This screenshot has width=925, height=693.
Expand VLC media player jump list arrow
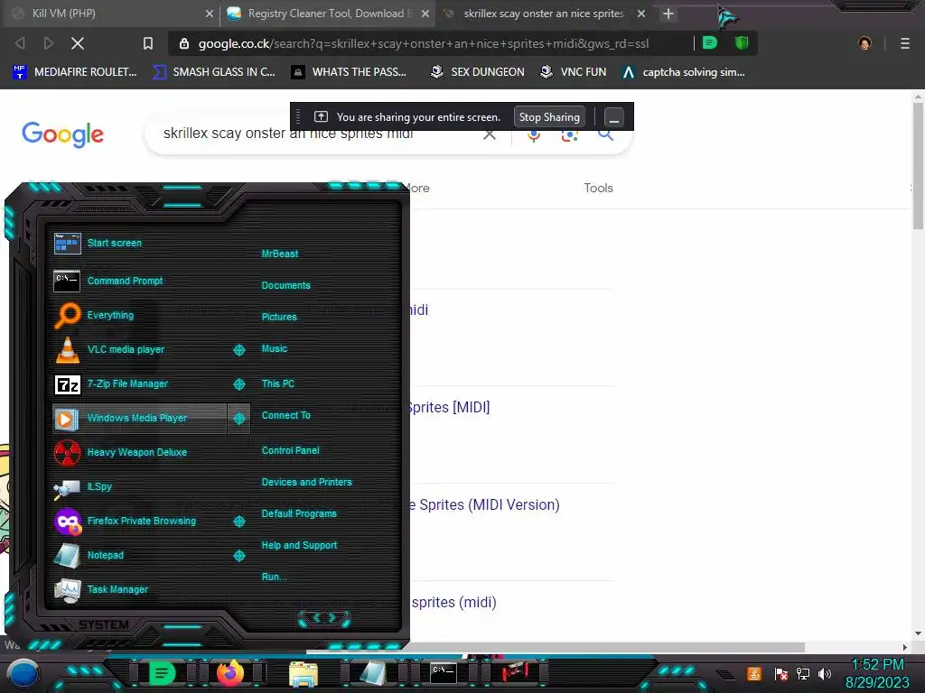pyautogui.click(x=238, y=350)
